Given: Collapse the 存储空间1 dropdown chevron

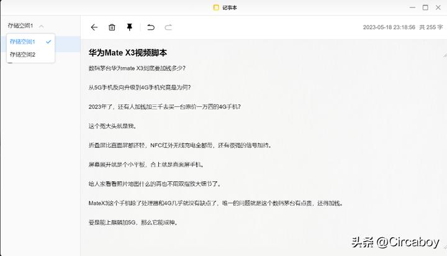Looking at the screenshot, I should point(42,26).
